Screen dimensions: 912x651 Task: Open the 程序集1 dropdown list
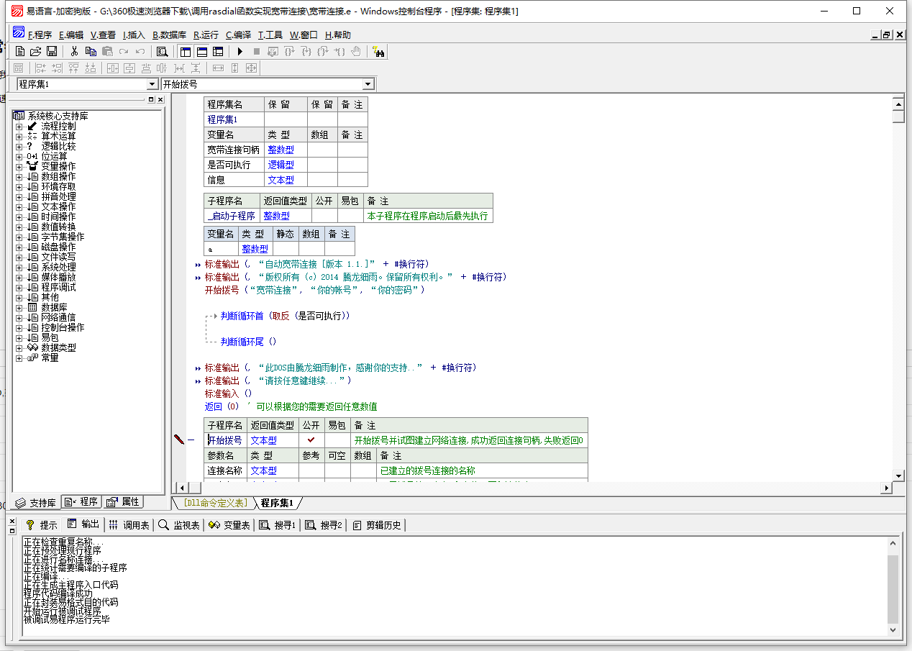151,84
